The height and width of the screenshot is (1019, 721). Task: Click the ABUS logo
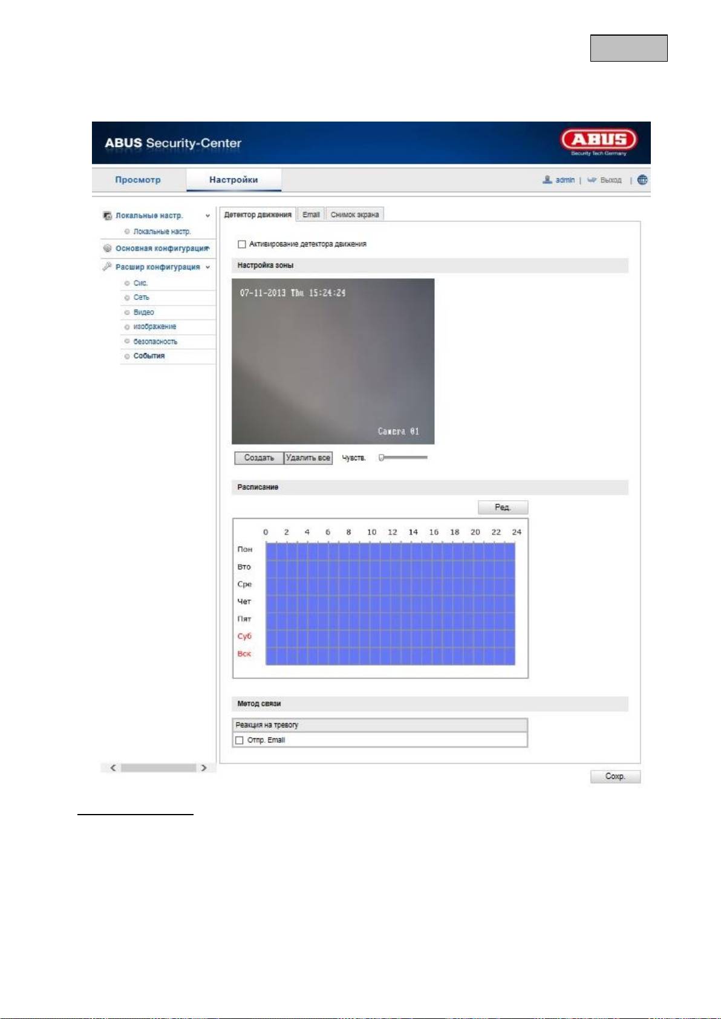point(598,141)
